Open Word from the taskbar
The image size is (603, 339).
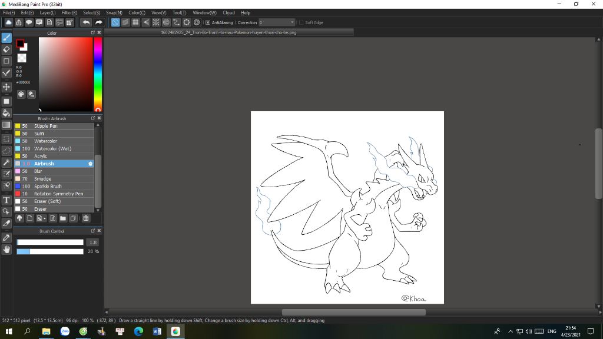tap(157, 331)
